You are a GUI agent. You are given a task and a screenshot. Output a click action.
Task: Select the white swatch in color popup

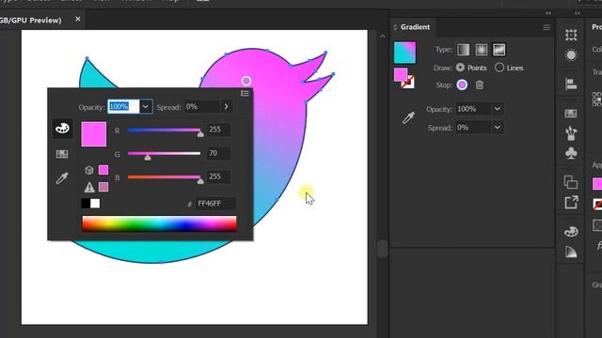pos(95,204)
